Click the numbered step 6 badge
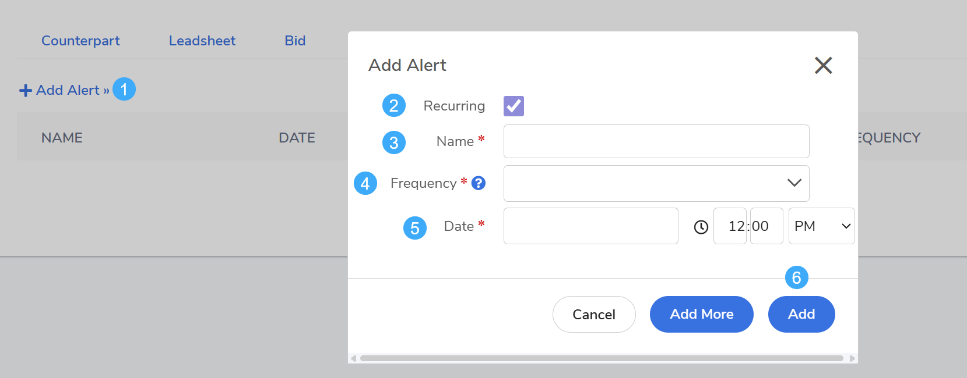 click(x=796, y=278)
